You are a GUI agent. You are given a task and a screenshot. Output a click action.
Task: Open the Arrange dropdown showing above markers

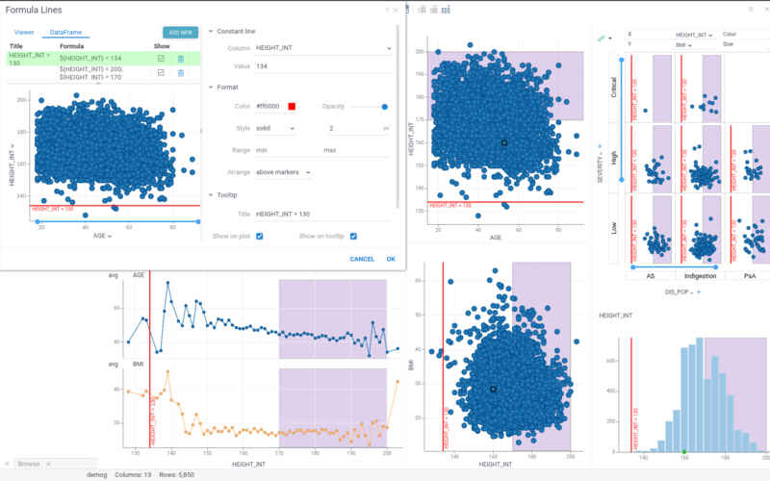pyautogui.click(x=283, y=172)
